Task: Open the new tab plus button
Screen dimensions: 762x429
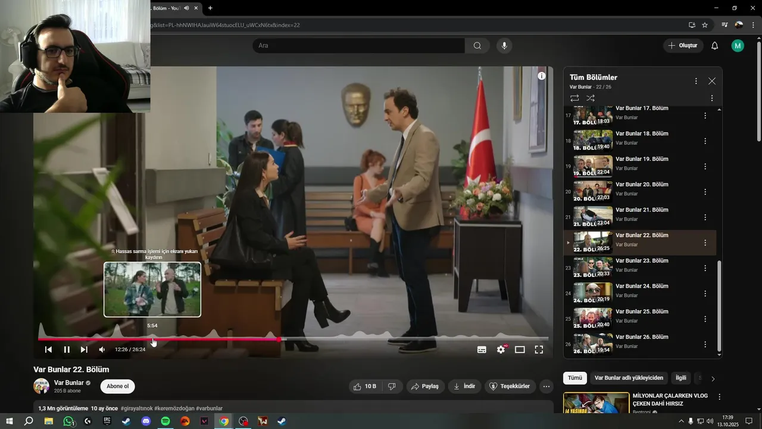Action: click(x=210, y=8)
